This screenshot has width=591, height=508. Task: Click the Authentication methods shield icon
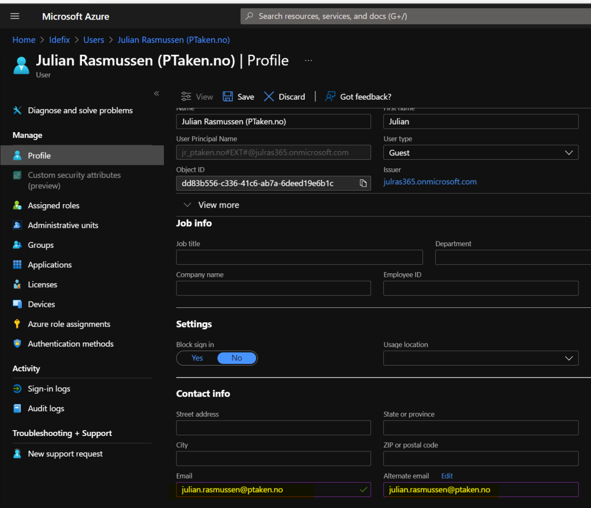coord(17,344)
